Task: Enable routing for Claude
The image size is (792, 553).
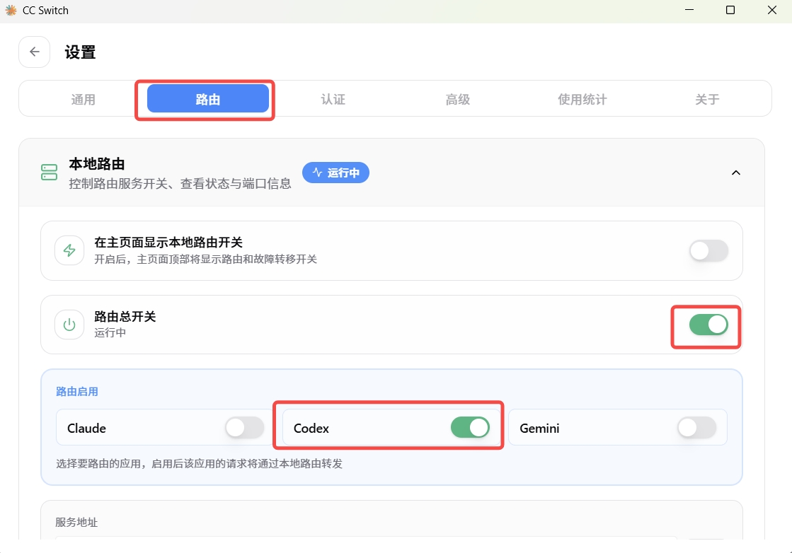Action: pos(245,428)
